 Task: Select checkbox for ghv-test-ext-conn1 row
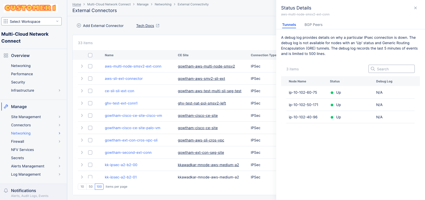90,103
